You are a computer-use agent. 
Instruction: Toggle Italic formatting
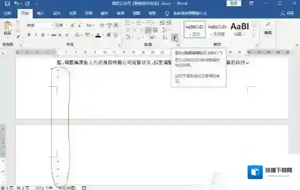[36, 35]
